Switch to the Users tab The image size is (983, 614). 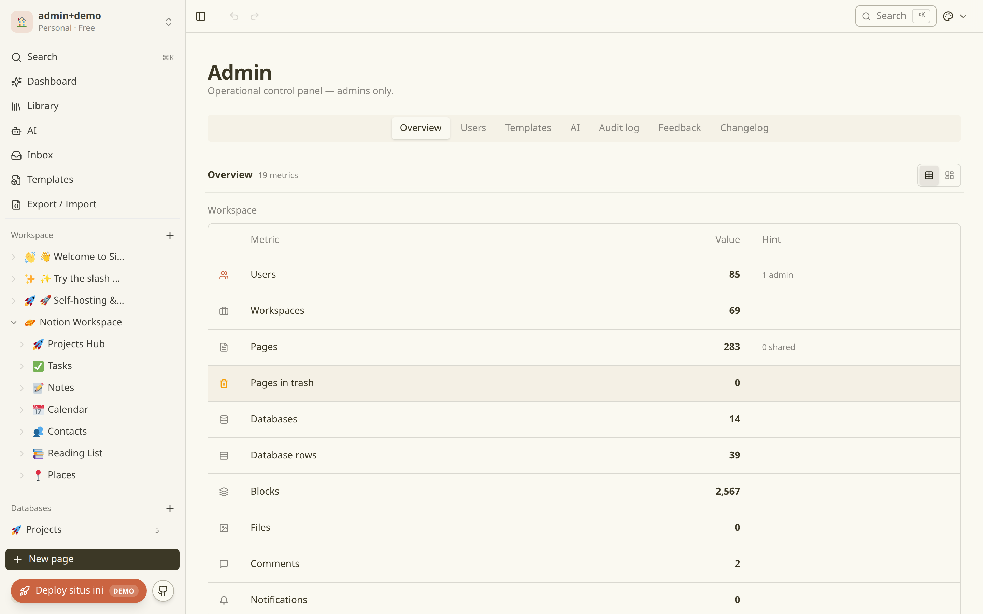tap(473, 128)
